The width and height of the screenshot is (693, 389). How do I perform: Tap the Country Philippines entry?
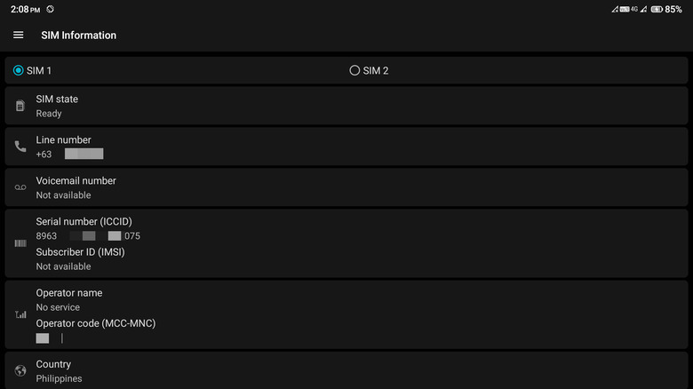[346, 371]
